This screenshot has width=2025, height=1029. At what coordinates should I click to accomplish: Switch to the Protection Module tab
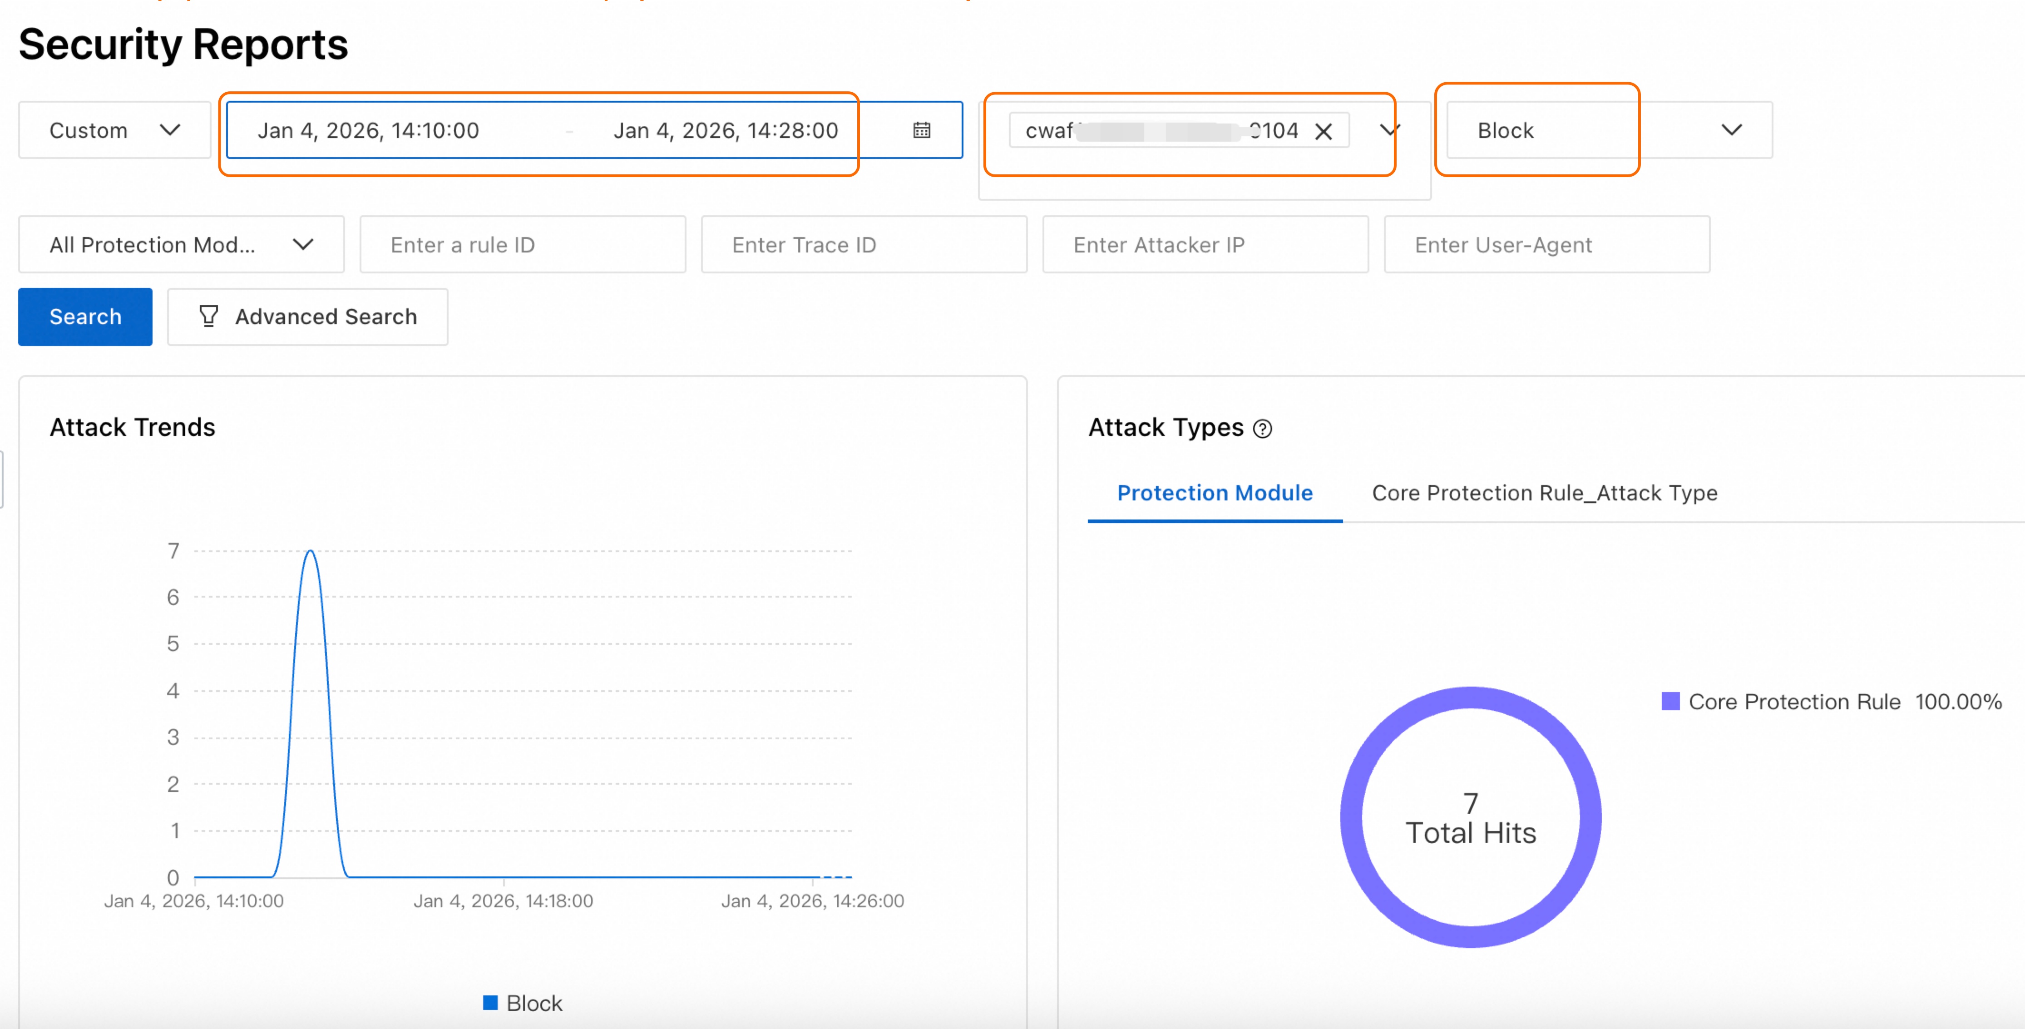pyautogui.click(x=1215, y=493)
